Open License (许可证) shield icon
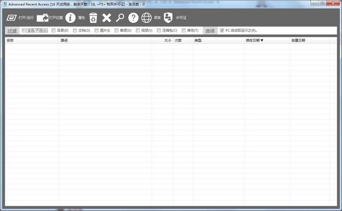 (168, 18)
